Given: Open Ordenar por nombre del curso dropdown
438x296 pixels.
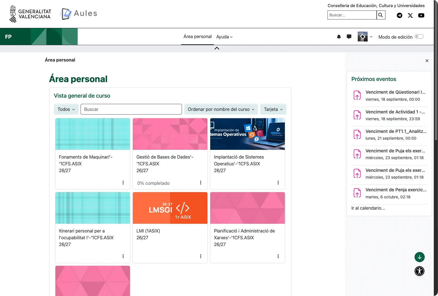Looking at the screenshot, I should (x=221, y=109).
